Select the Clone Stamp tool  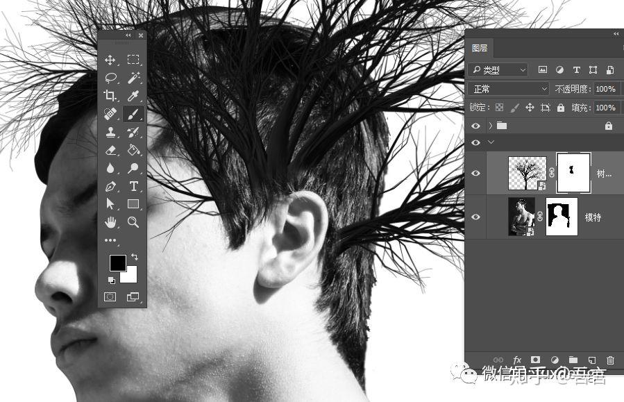click(x=110, y=132)
